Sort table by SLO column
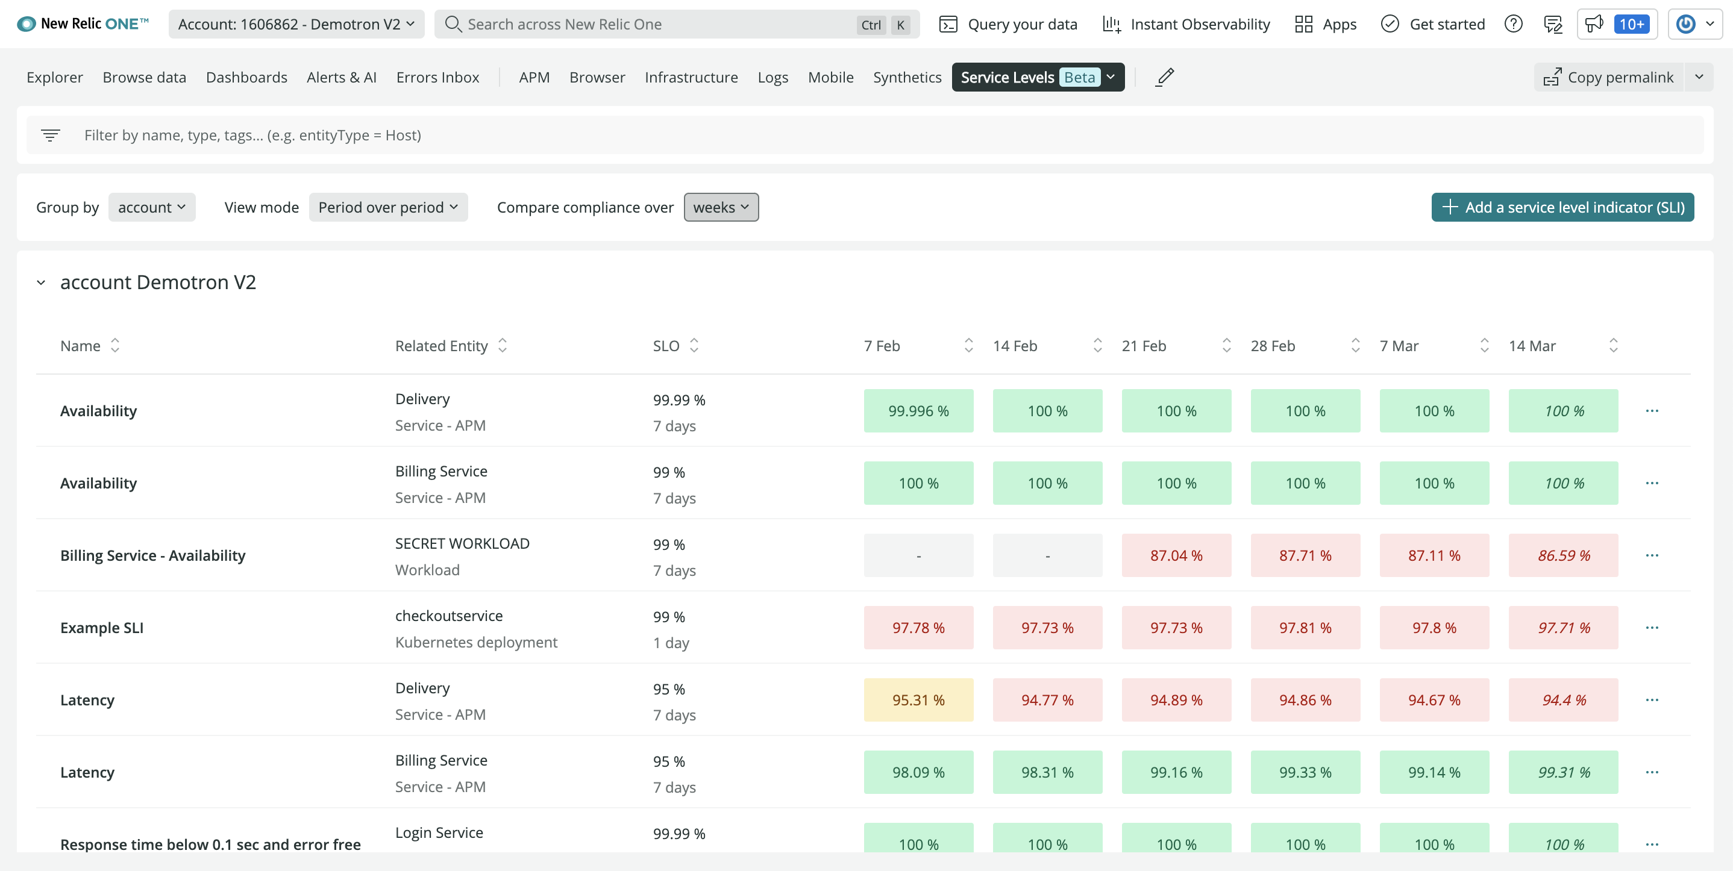This screenshot has height=871, width=1733. [694, 346]
